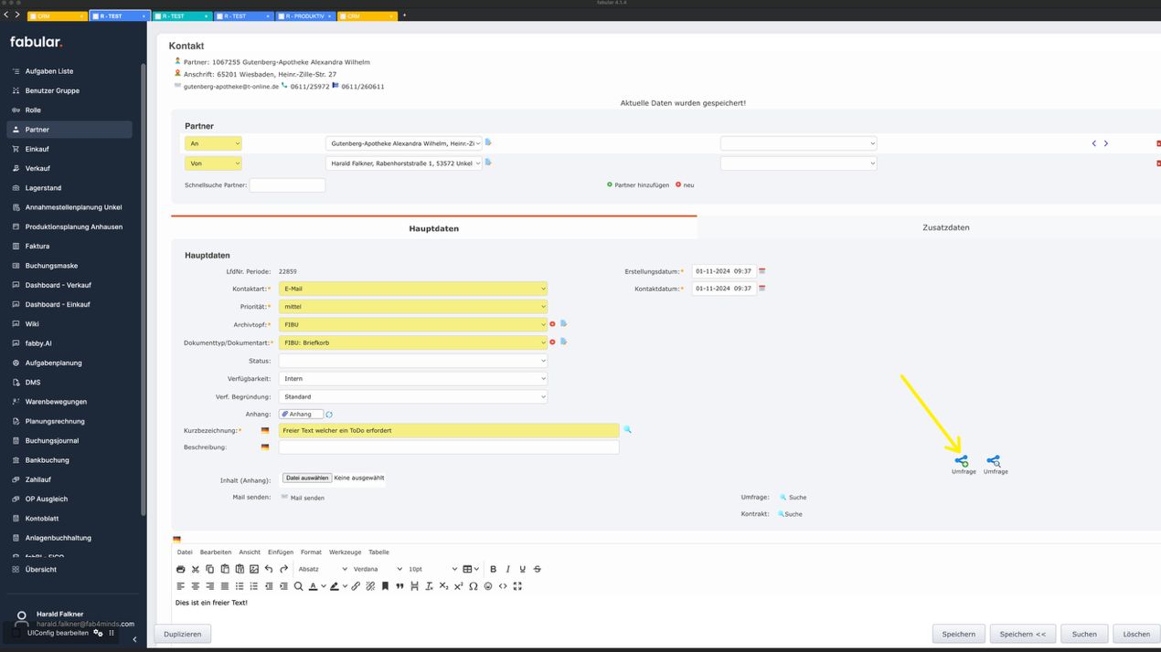Open the Verfügbarkeit dropdown showing Intern
This screenshot has width=1161, height=652.
point(412,379)
